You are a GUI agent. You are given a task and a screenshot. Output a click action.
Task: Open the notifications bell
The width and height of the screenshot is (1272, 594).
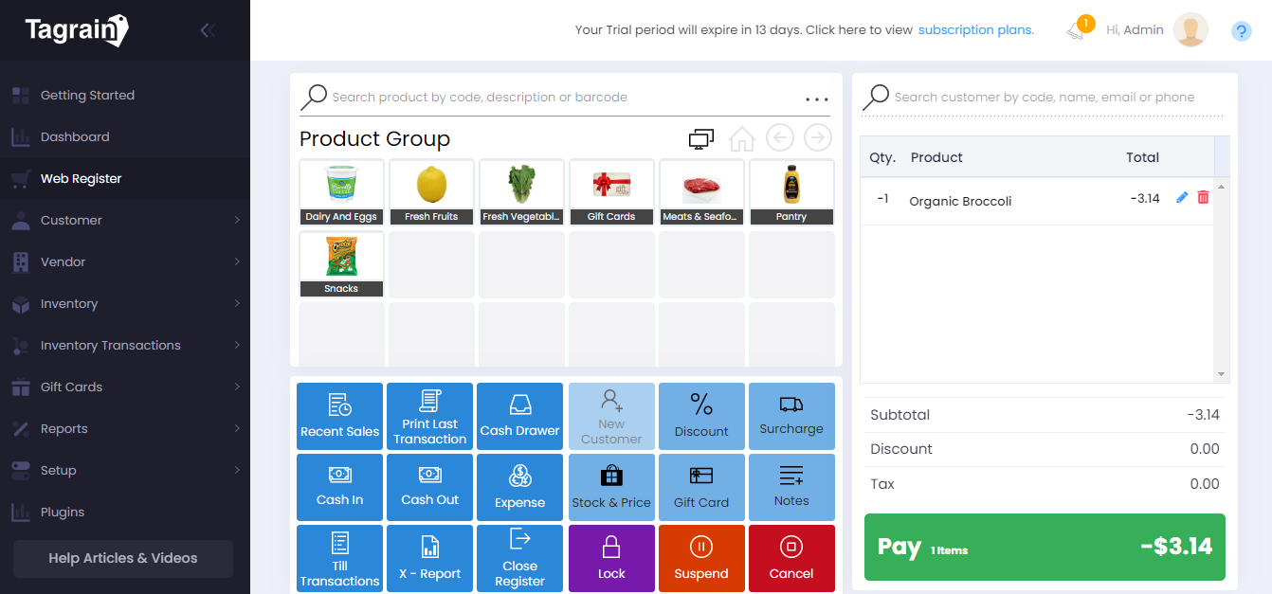click(1076, 30)
